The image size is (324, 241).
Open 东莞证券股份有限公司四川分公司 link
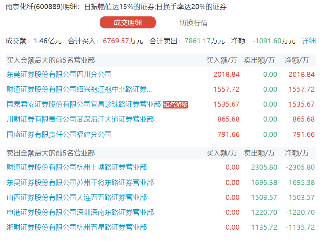click(x=59, y=74)
